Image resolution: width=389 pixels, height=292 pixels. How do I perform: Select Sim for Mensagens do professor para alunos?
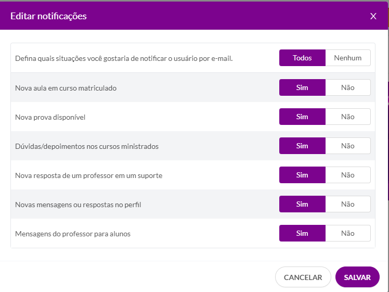(302, 233)
